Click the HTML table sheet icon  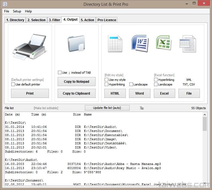coord(115,43)
